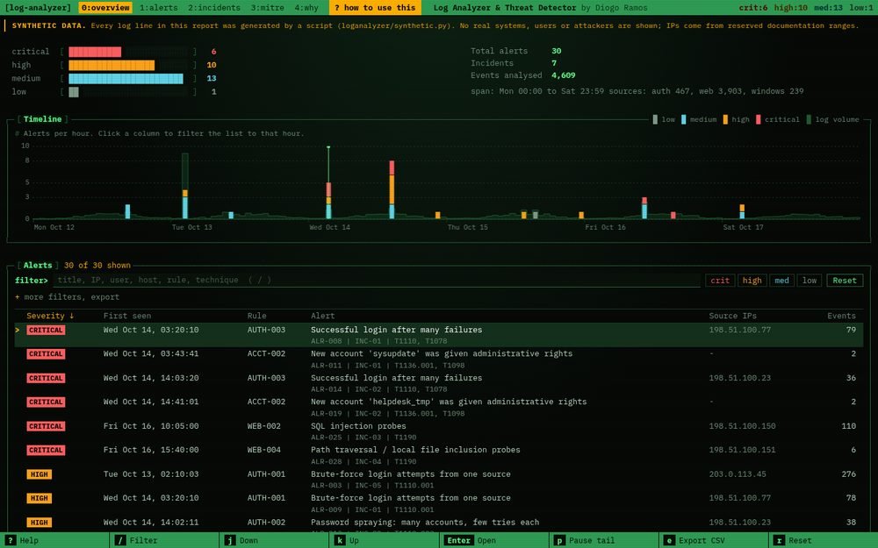Click the [log-analyzer] title label

(x=38, y=8)
